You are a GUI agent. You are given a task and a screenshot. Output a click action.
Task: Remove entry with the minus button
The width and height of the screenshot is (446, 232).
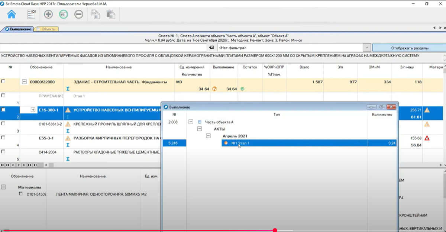(x=78, y=14)
